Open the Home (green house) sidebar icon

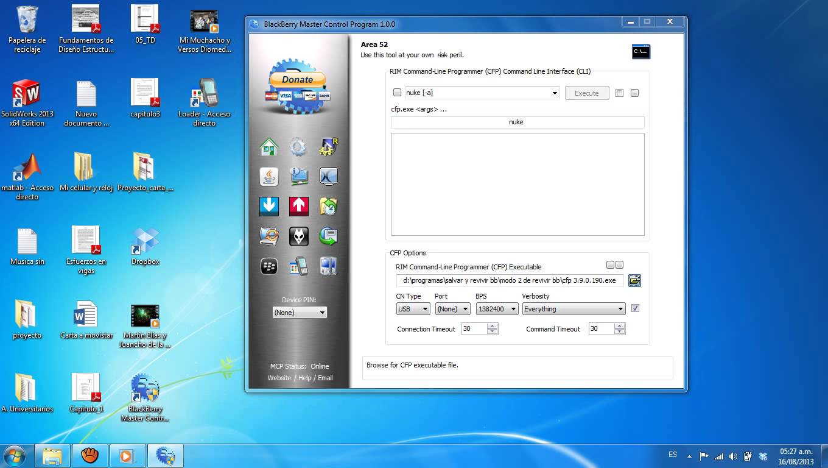pyautogui.click(x=269, y=147)
